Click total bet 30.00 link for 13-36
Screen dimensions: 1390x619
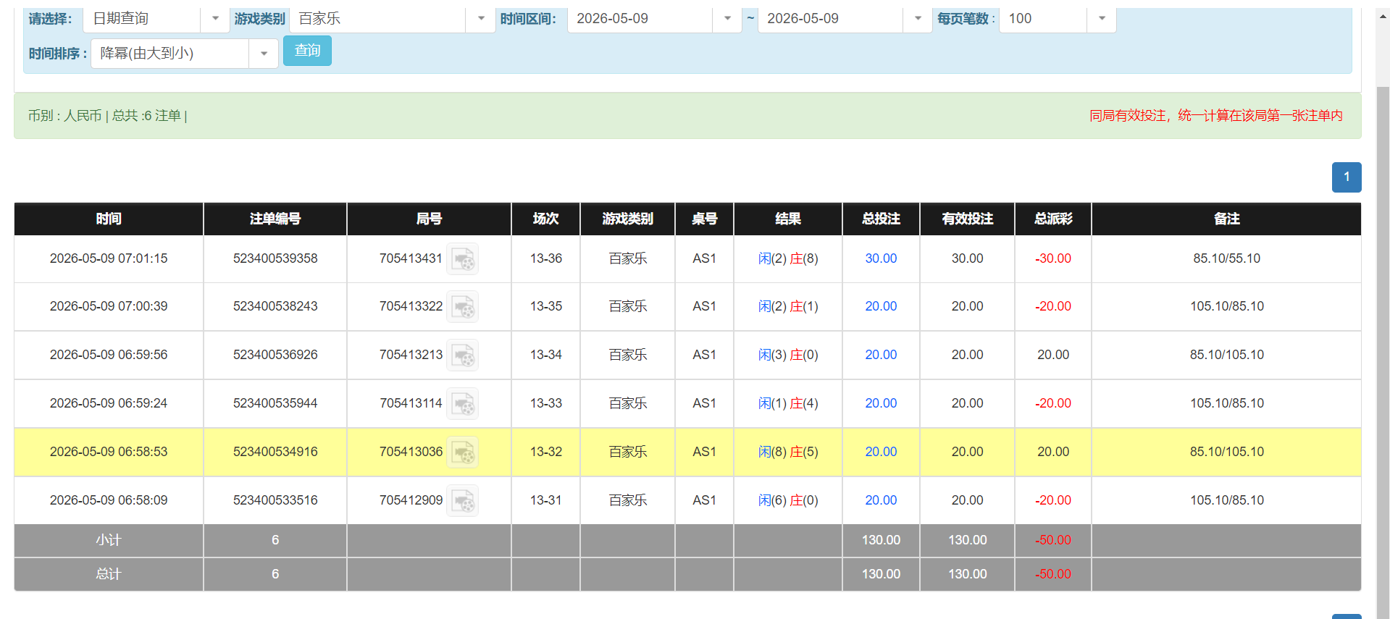(881, 258)
